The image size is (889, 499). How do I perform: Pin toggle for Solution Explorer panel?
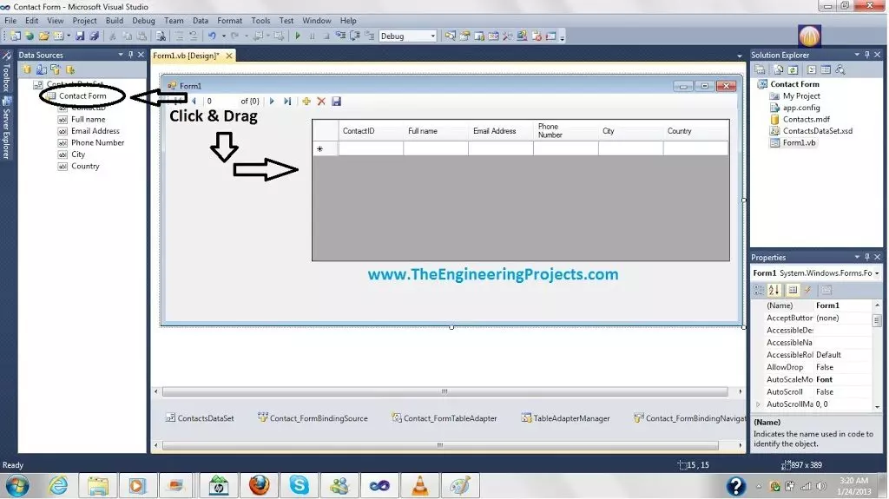click(866, 56)
